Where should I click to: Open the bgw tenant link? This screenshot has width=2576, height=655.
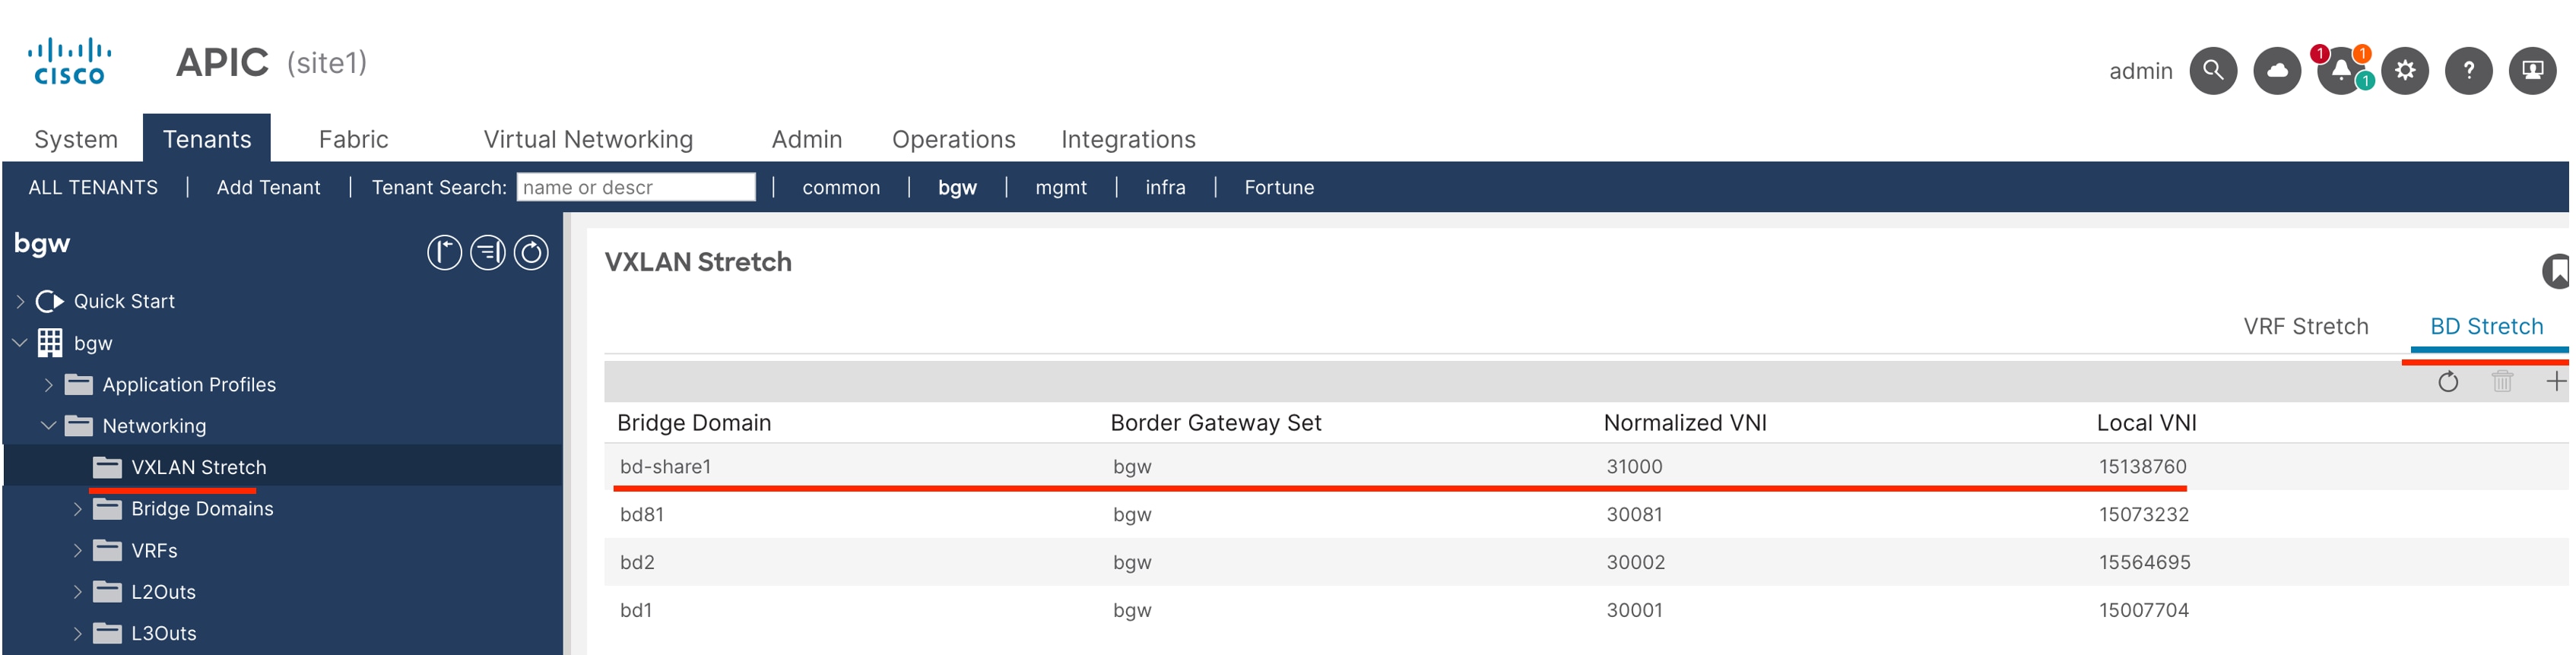click(x=957, y=187)
